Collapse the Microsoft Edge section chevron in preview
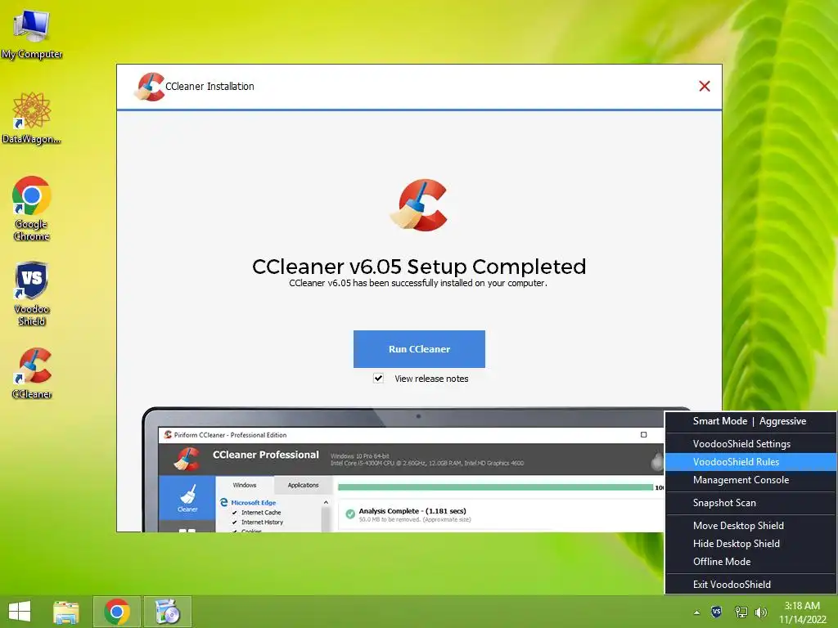Screen dimensions: 838x628 (326, 503)
